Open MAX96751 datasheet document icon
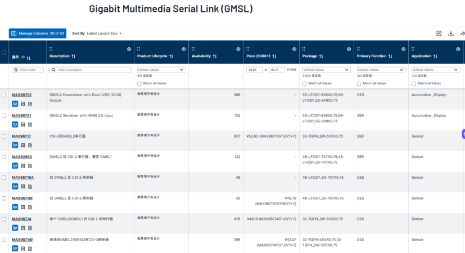The height and width of the screenshot is (253, 465). 30,125
